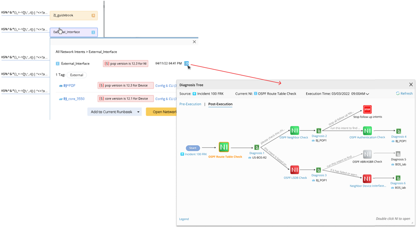Expand the Execution Time dropdown

(x=367, y=94)
